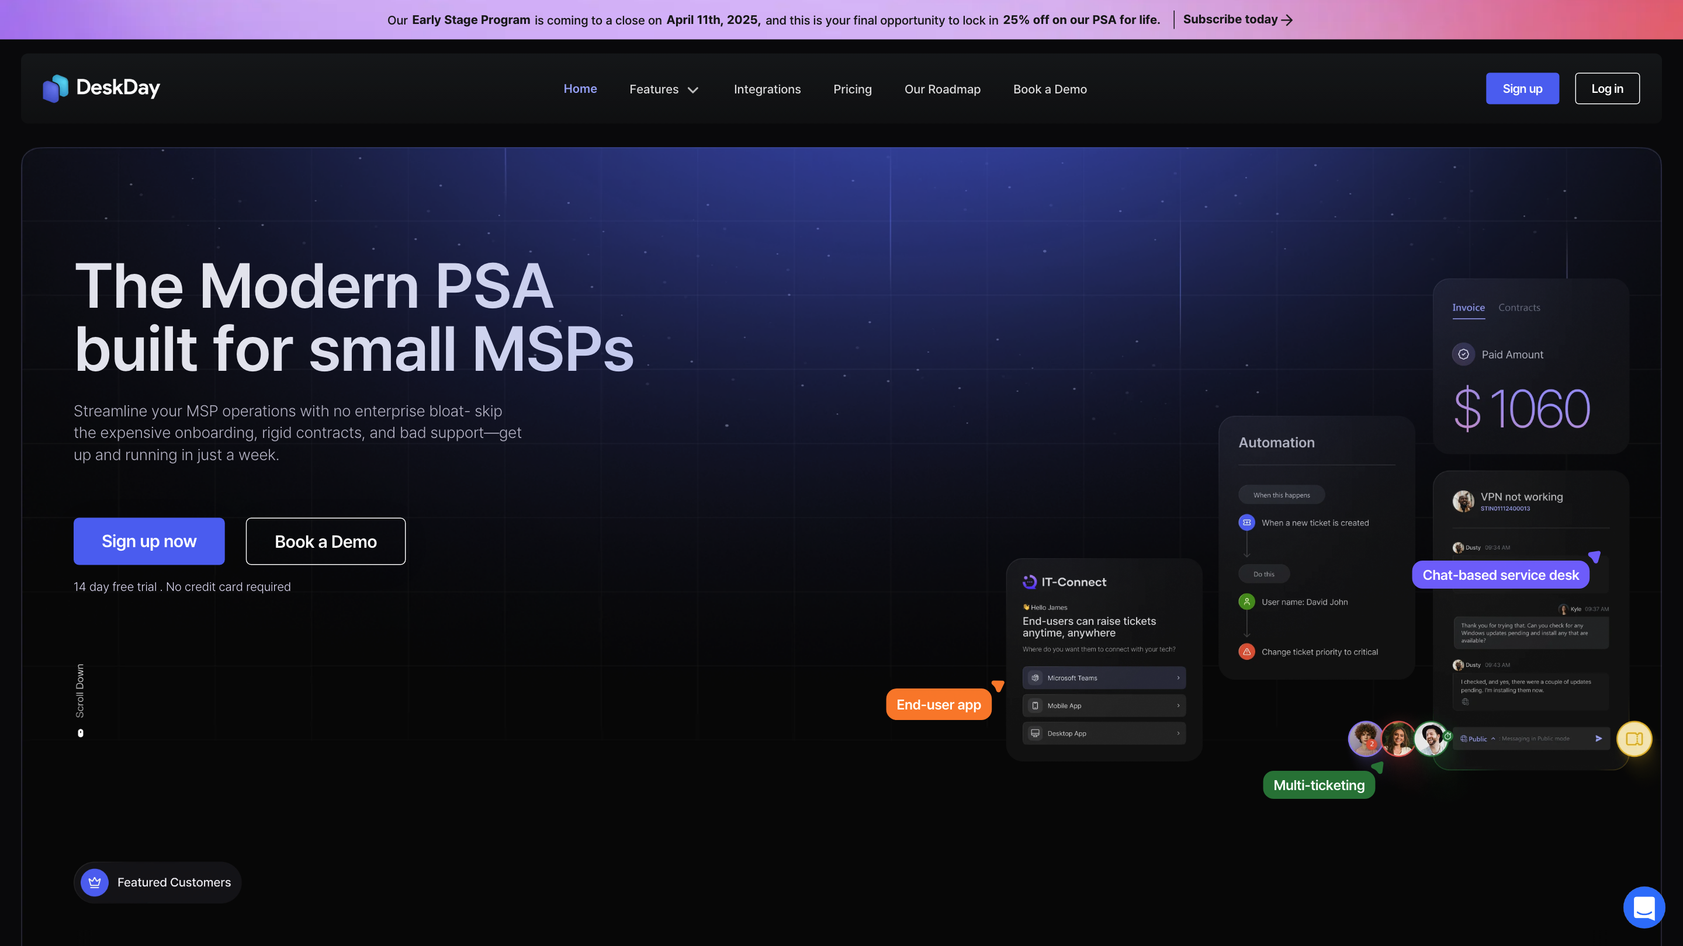1683x946 pixels.
Task: Expand the Features dropdown menu
Action: (664, 89)
